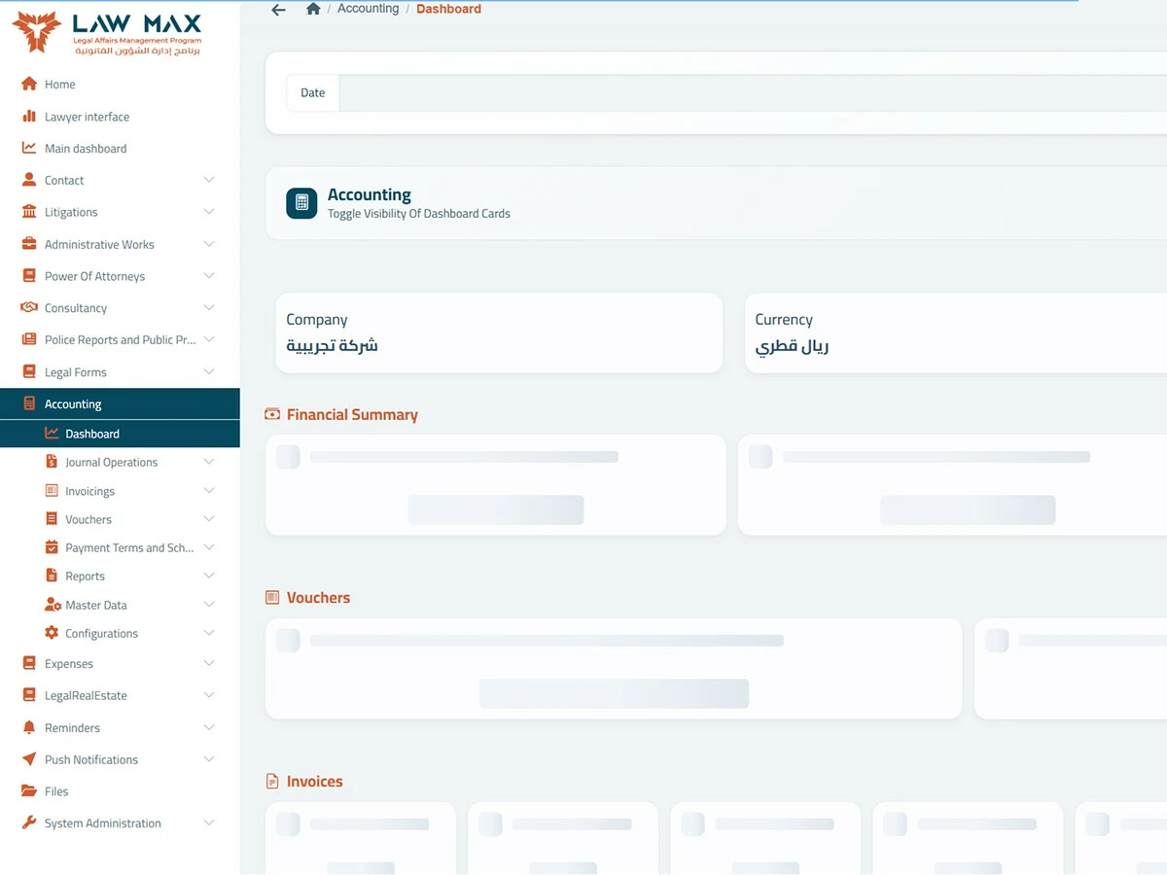The image size is (1167, 875).
Task: Expand the Power Of Attorneys chevron
Action: pos(209,276)
